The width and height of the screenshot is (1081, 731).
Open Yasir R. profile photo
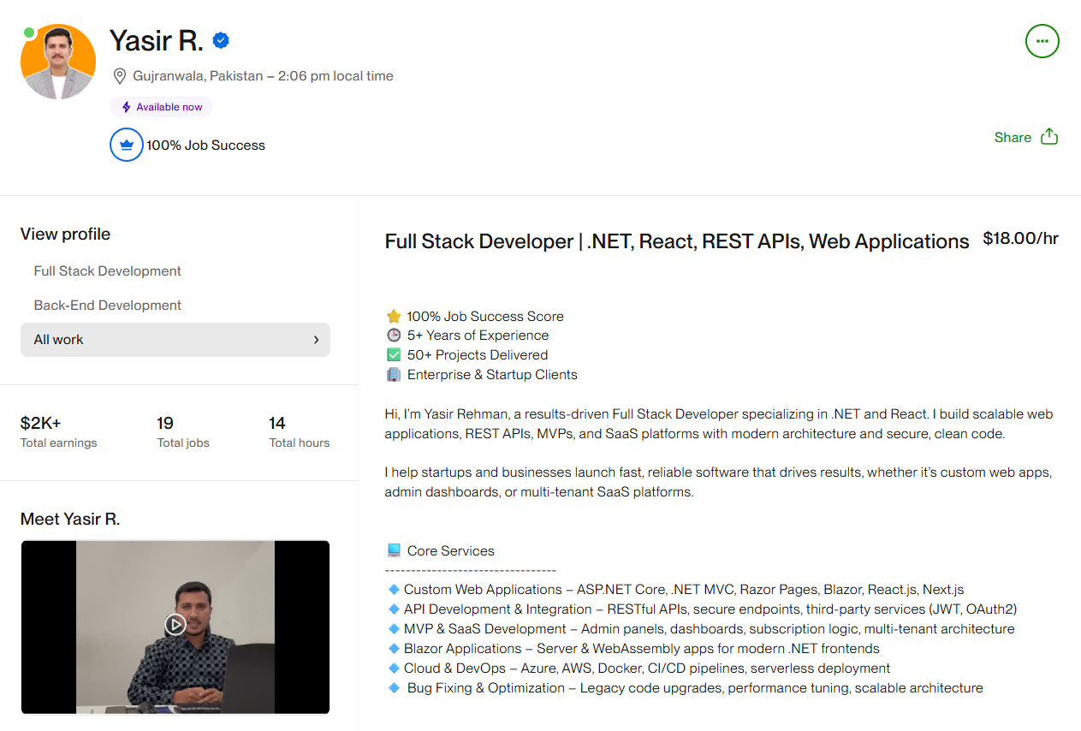[58, 62]
